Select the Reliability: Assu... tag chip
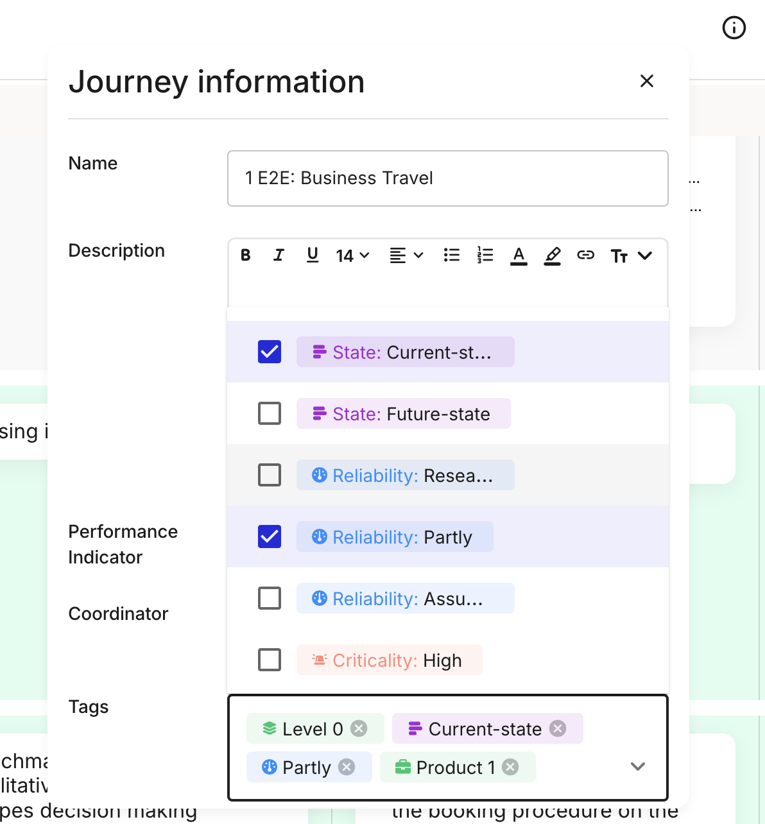The height and width of the screenshot is (824, 765). click(x=406, y=598)
